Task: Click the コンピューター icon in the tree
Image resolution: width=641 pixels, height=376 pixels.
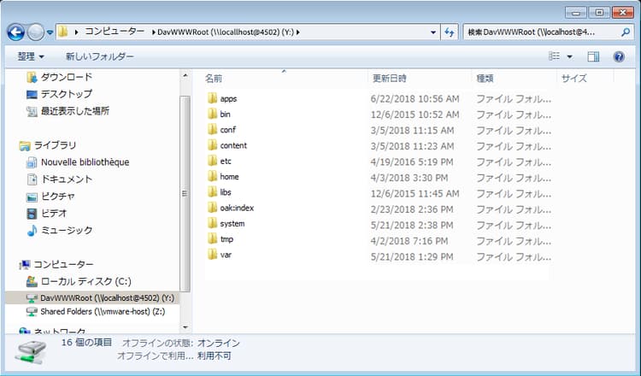Action: coord(25,265)
